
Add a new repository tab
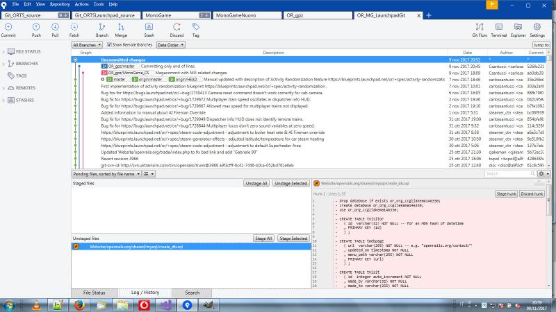[x=429, y=15]
